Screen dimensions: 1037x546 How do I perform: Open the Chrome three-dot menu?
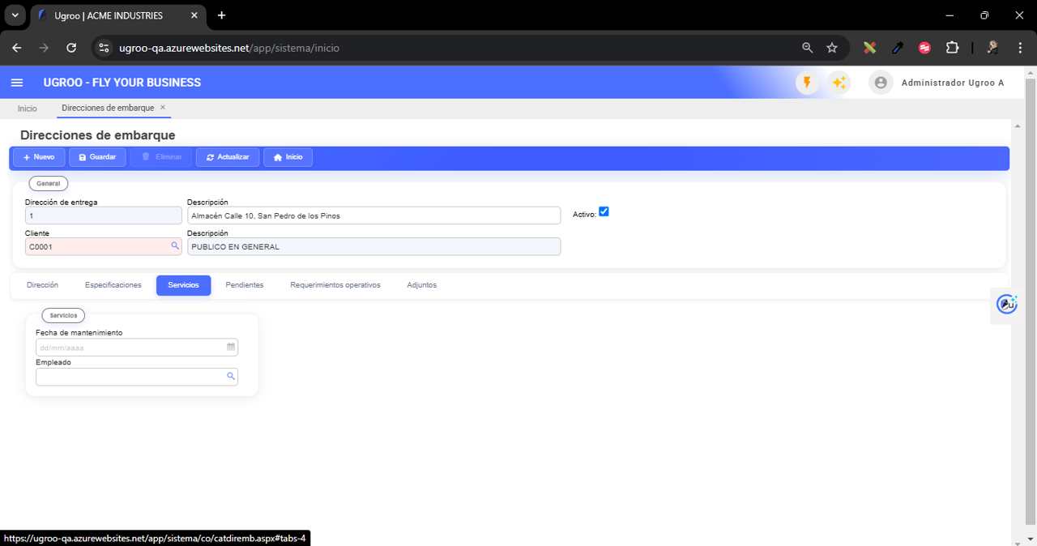[x=1021, y=48]
